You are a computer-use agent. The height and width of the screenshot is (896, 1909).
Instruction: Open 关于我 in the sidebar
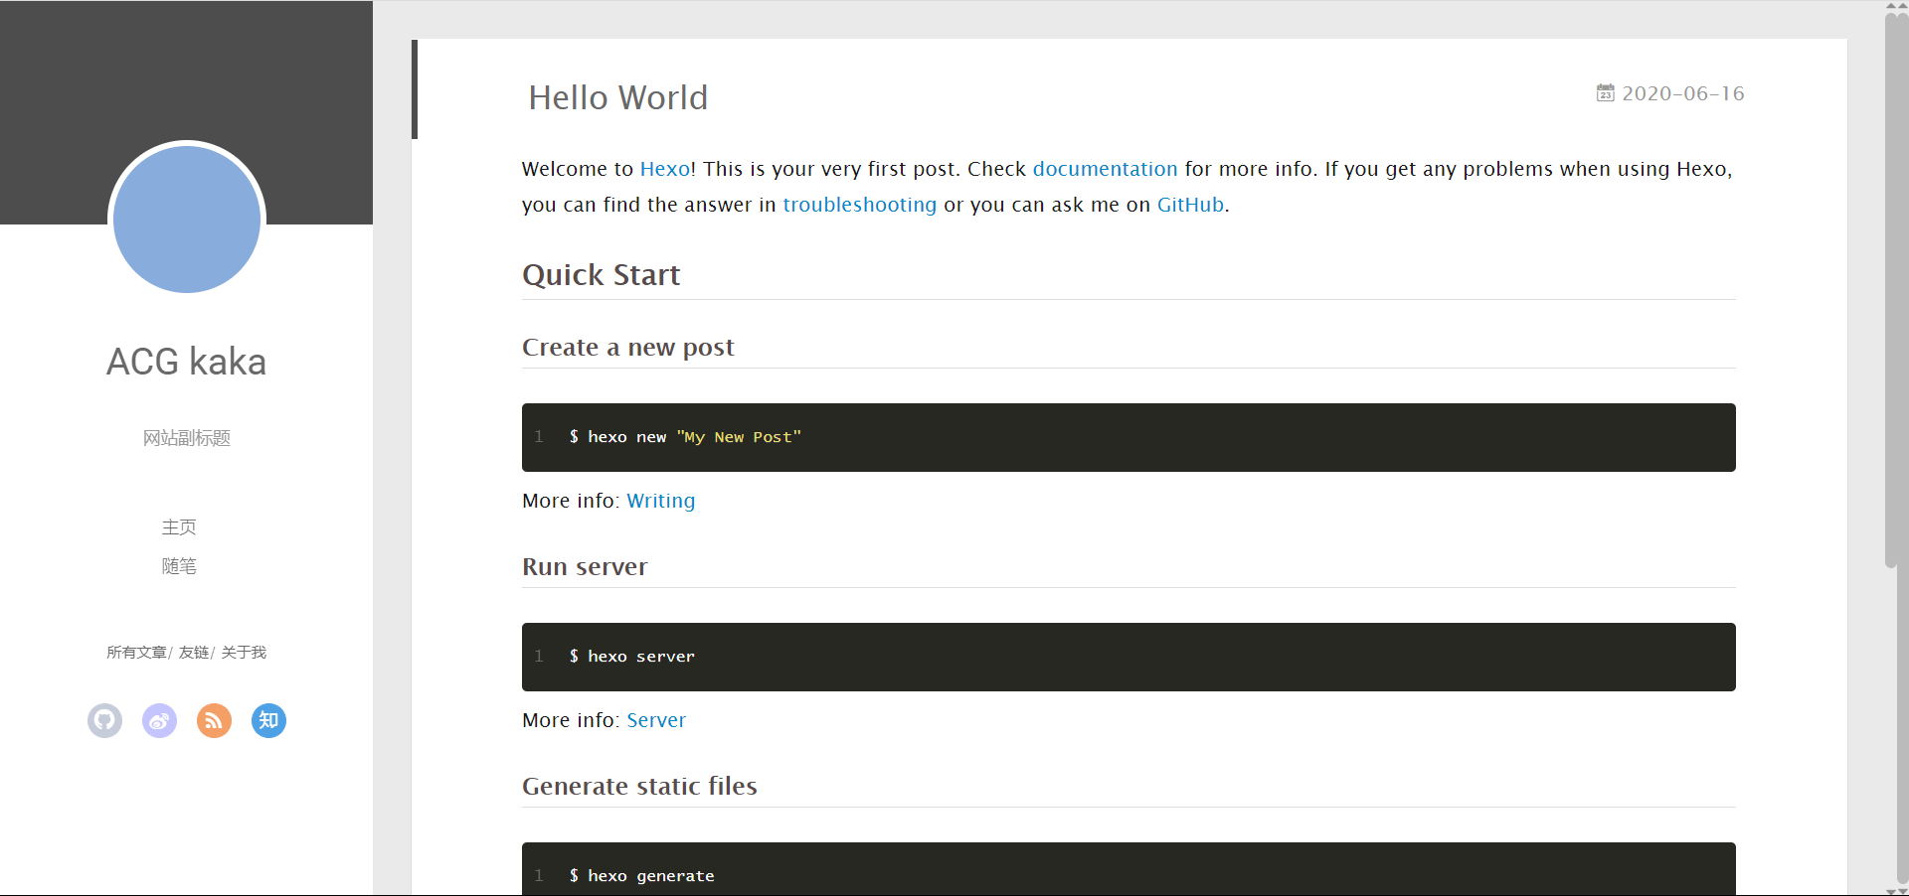coord(244,653)
